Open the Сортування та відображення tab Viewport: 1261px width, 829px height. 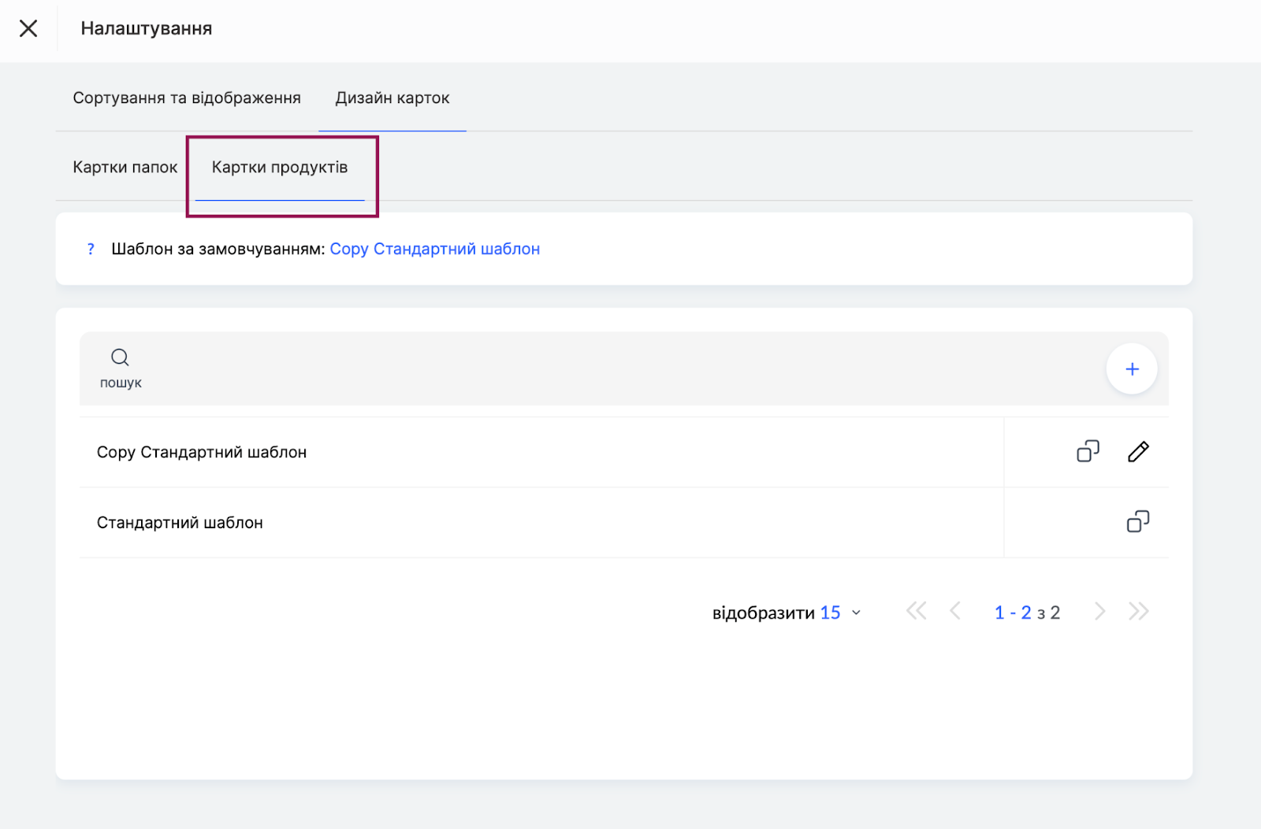tap(187, 98)
